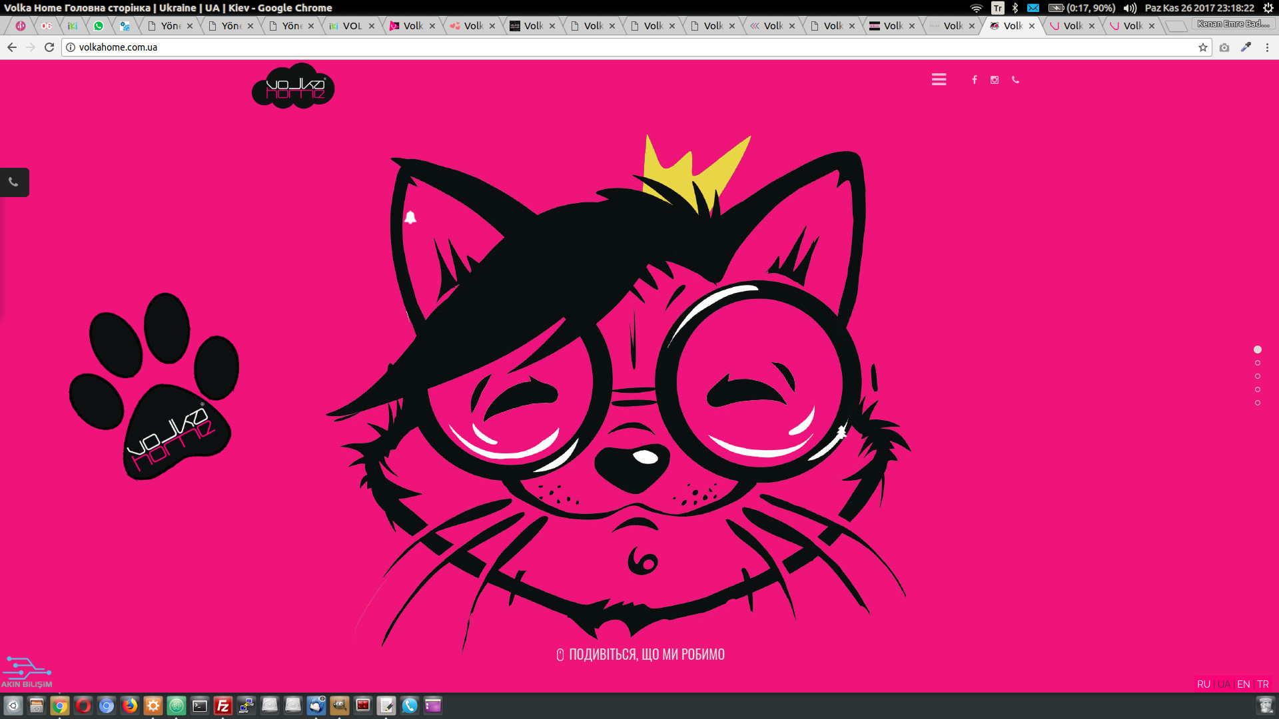1279x719 pixels.
Task: Open the system power gear menu
Action: pyautogui.click(x=1268, y=8)
